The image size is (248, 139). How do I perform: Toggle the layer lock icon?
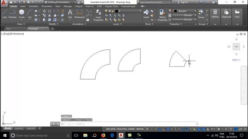click(113, 11)
